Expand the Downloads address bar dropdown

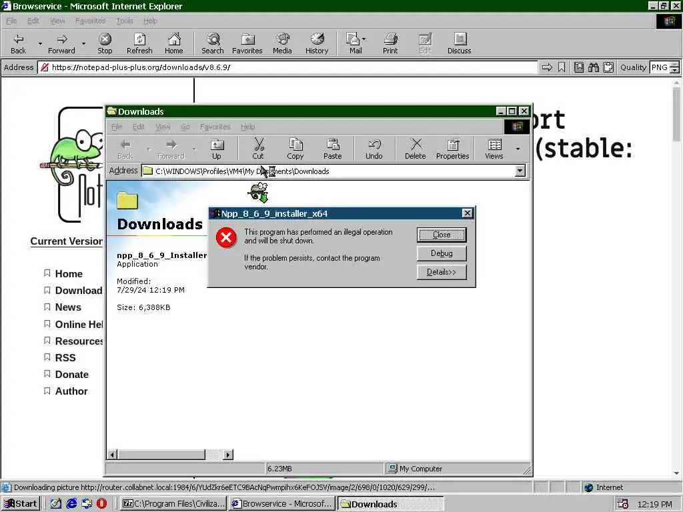(520, 171)
